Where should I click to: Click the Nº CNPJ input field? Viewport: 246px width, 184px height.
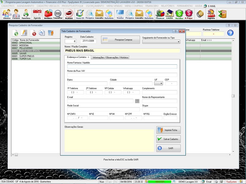77,118
